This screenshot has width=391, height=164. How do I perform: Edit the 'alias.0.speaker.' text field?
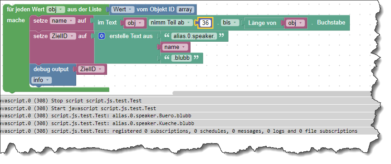[x=194, y=36]
